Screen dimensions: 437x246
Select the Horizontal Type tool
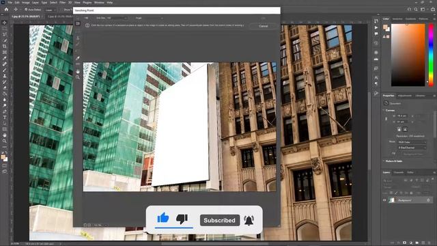(x=5, y=118)
